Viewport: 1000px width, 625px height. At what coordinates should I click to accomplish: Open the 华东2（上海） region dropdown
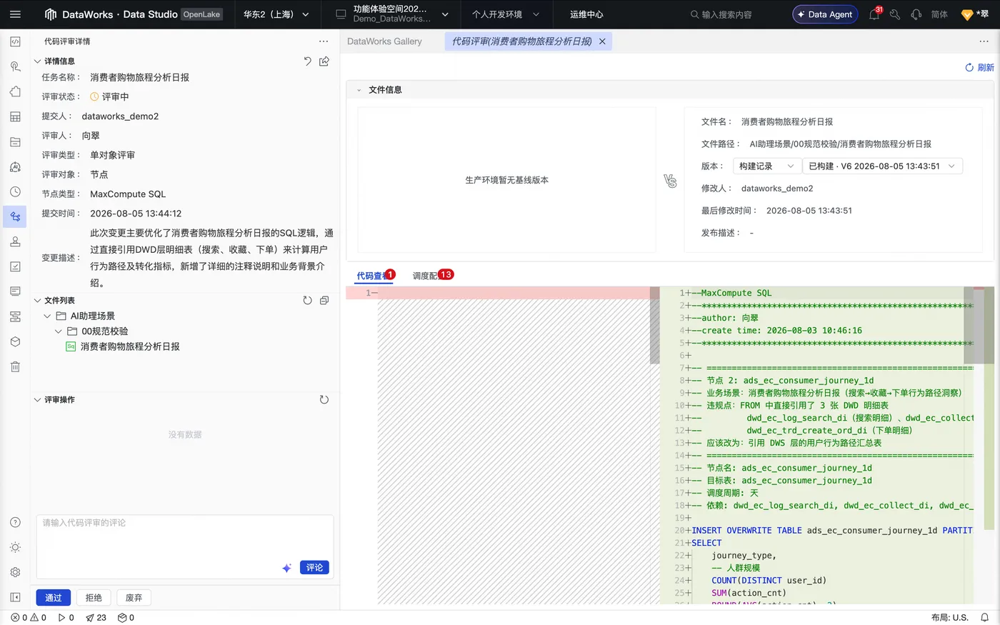[x=276, y=14]
